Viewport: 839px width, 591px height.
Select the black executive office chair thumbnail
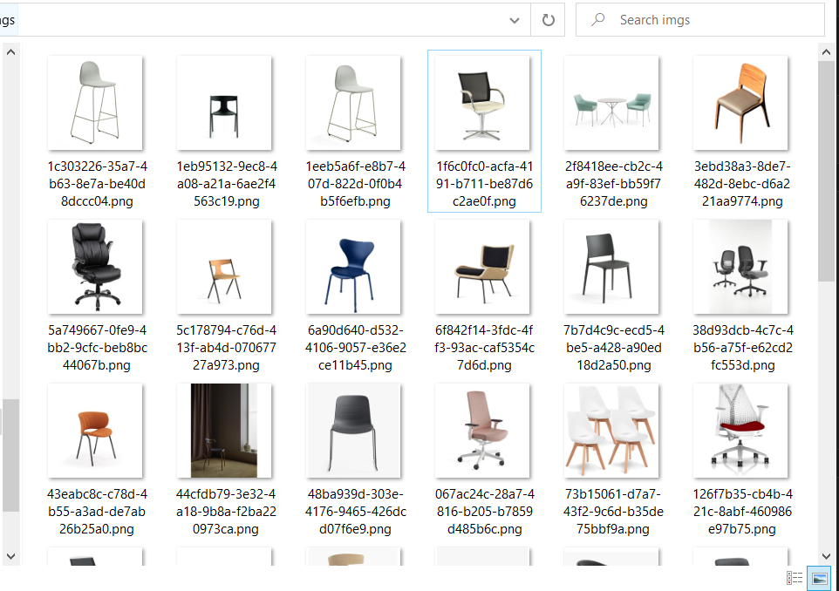click(x=95, y=266)
